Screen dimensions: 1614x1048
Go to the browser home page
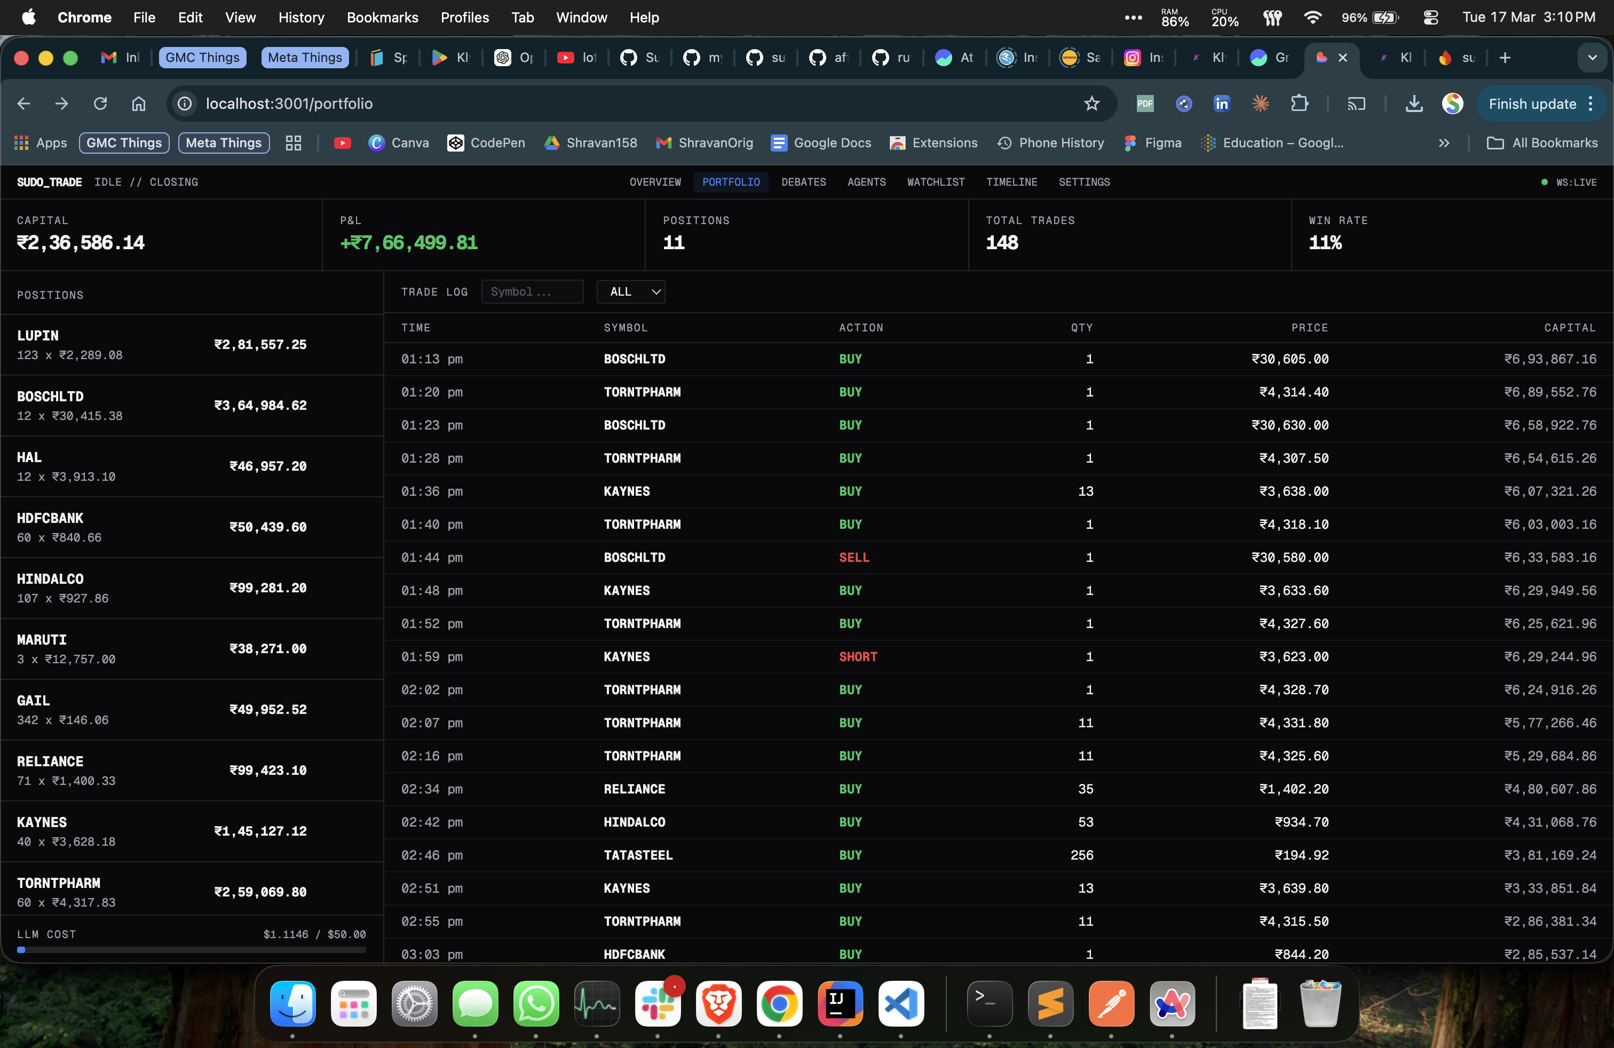point(138,104)
